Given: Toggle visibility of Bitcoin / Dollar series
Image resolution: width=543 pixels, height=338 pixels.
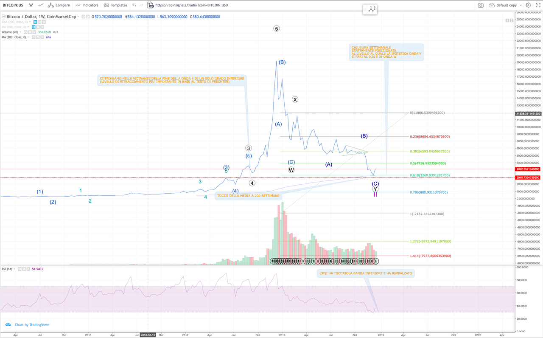Looking at the screenshot, I should 83,17.
